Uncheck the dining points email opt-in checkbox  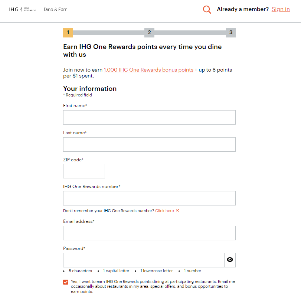coord(65,282)
